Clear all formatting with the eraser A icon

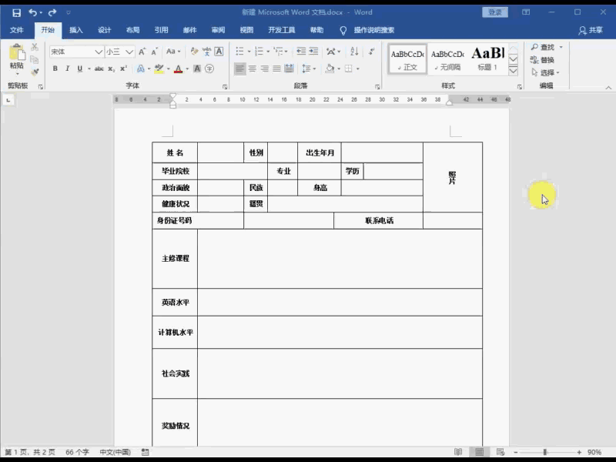(194, 52)
